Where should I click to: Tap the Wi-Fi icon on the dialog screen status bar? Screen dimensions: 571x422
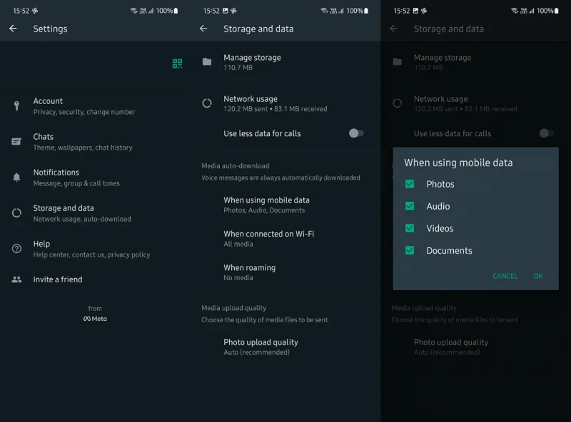514,11
